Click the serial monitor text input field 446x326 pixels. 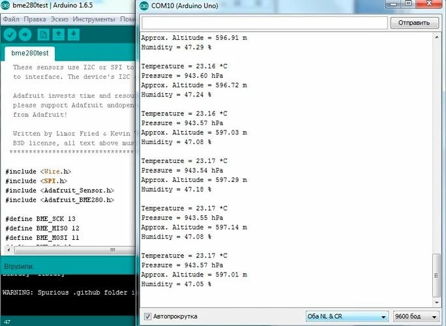[x=264, y=23]
